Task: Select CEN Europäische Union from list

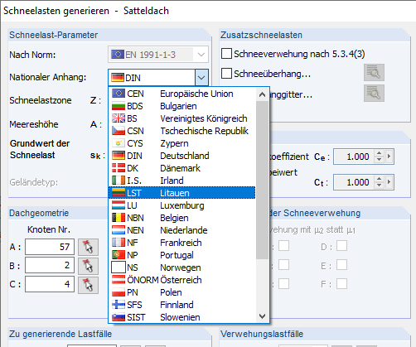Action: 182,94
